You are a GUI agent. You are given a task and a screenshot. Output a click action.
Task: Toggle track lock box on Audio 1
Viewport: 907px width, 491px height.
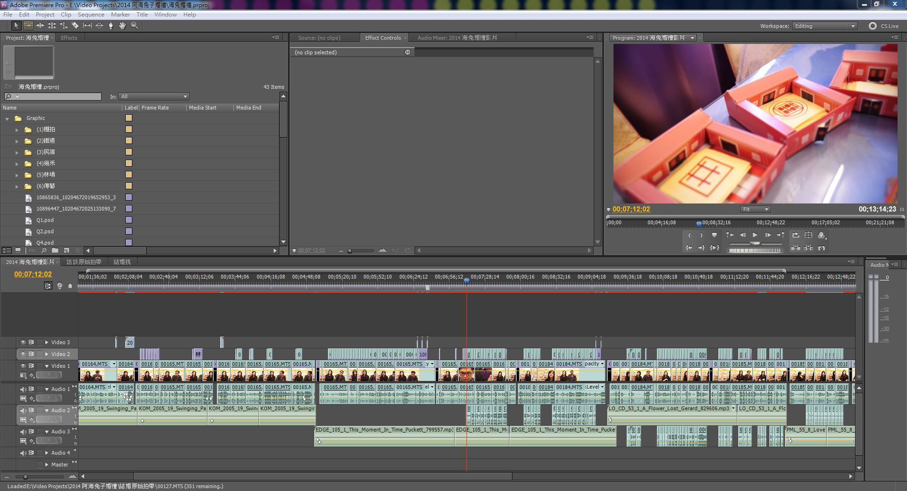click(x=40, y=389)
